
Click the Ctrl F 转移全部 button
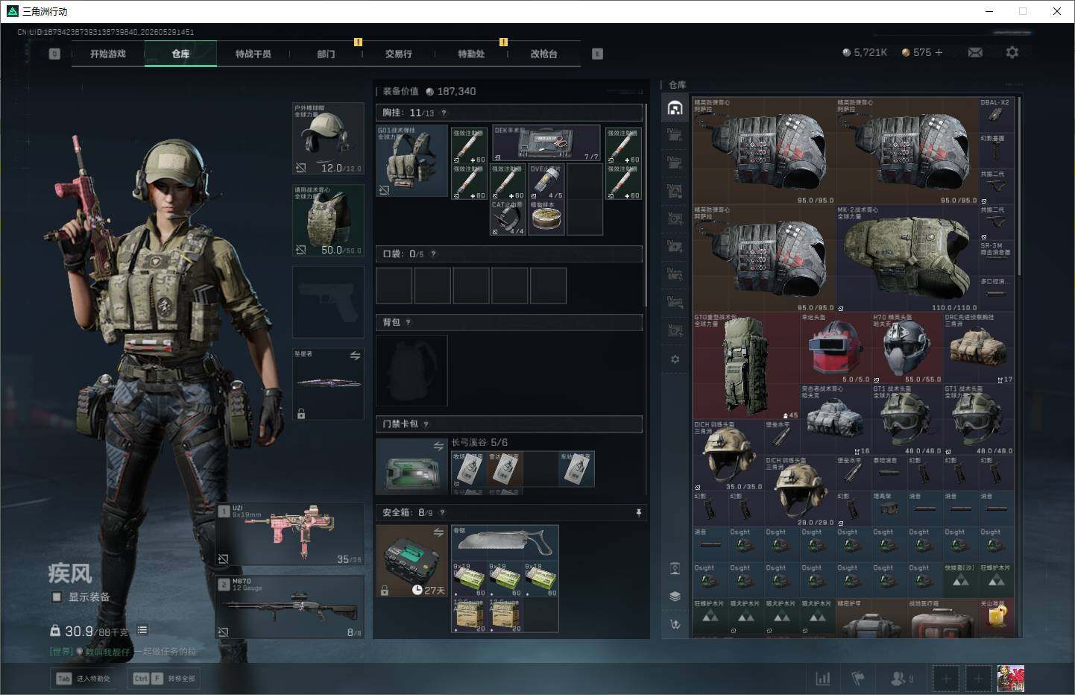tap(164, 679)
